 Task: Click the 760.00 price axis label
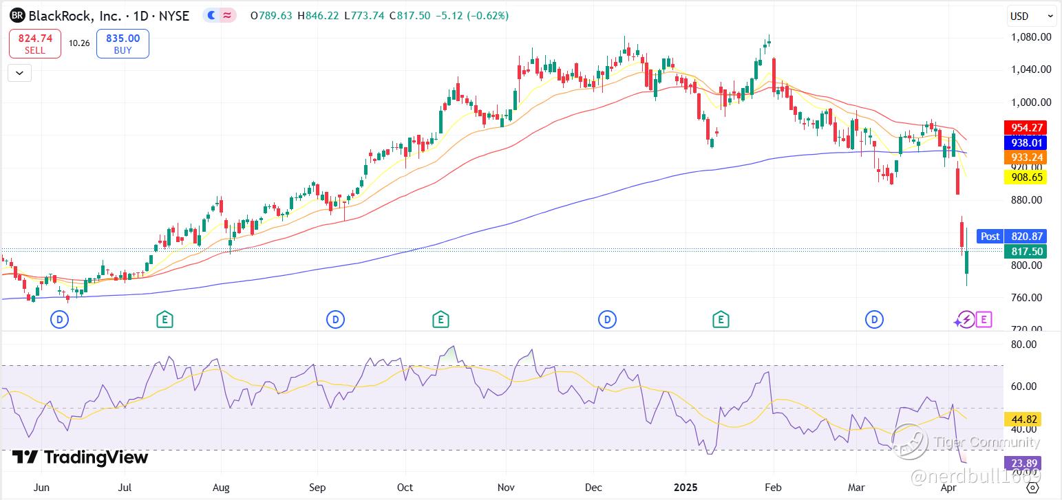click(x=1026, y=298)
